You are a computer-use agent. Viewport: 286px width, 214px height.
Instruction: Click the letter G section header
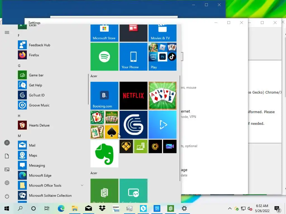[x=19, y=65]
